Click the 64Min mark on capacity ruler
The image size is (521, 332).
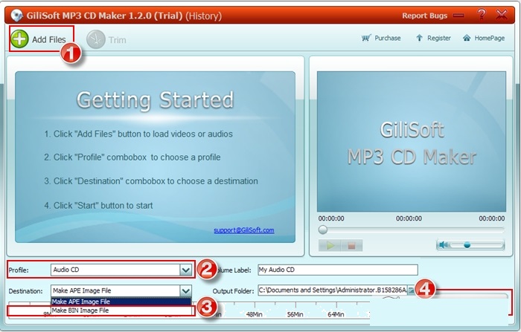pos(336,314)
